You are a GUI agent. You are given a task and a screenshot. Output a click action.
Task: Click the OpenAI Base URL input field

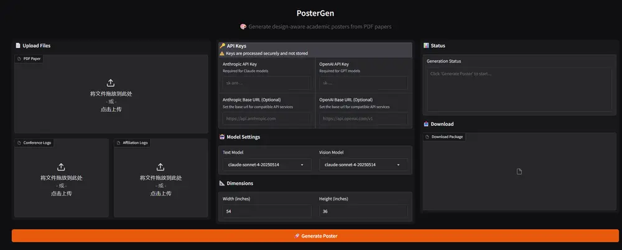[x=363, y=118]
